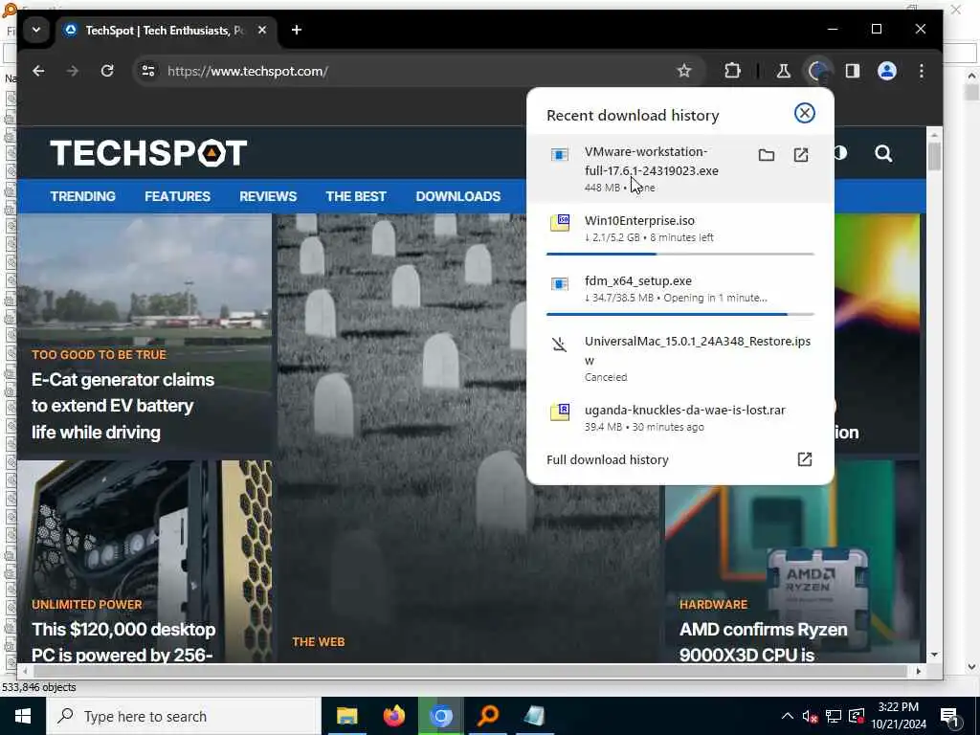Toggle Chrome downloads toolbar button

click(818, 71)
